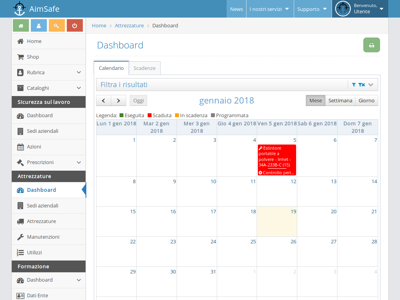Viewport: 400px width, 300px height.
Task: Open Sedi aziendali under Attrezzature section
Action: tap(49, 205)
